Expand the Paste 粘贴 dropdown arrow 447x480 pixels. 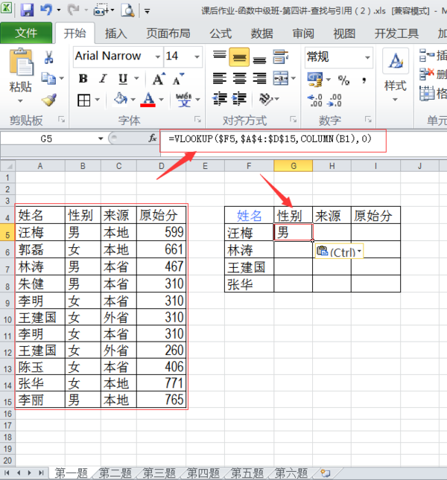pos(20,100)
